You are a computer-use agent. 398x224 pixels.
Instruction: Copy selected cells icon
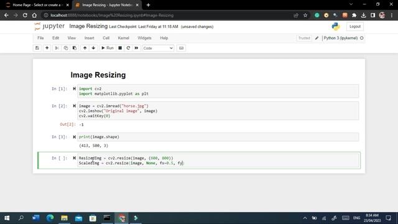[66, 48]
